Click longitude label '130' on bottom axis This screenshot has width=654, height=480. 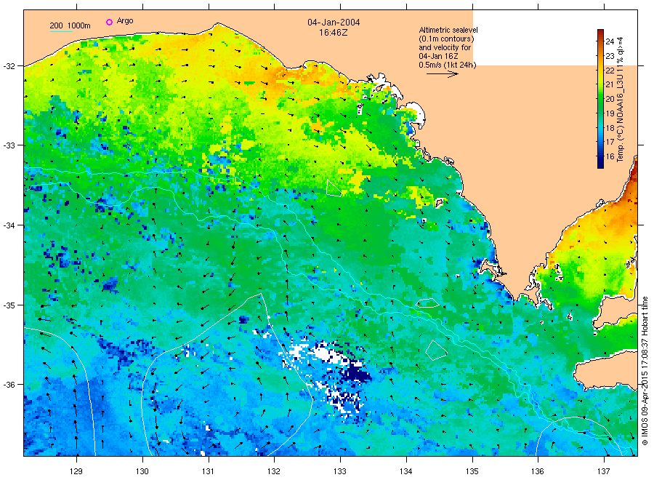(x=142, y=471)
